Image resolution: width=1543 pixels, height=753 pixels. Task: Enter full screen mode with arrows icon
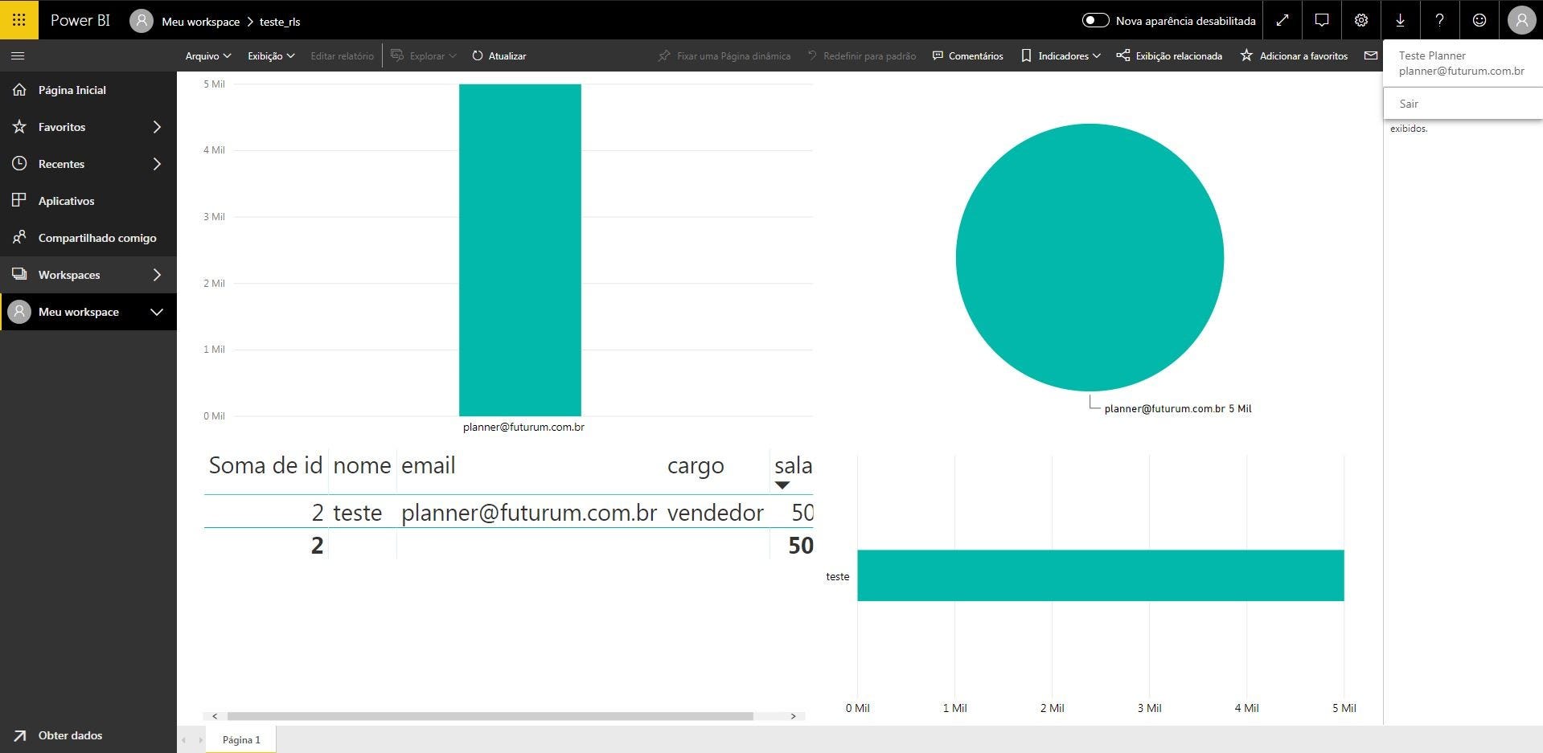tap(1282, 20)
